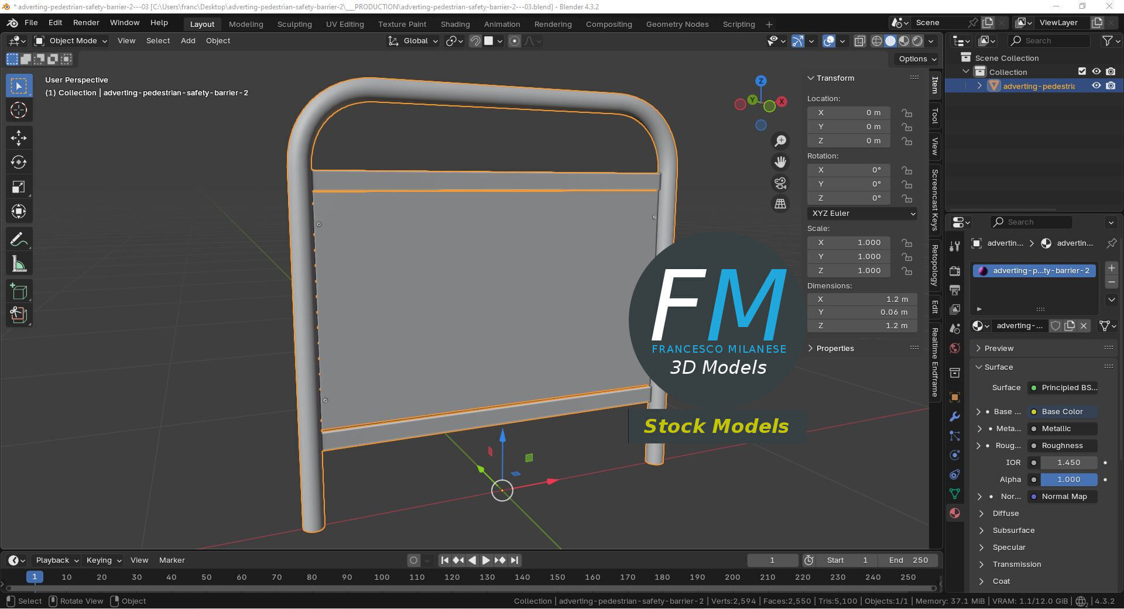Screen dimensions: 1124x609
Task: Open the File menu
Action: [x=31, y=23]
